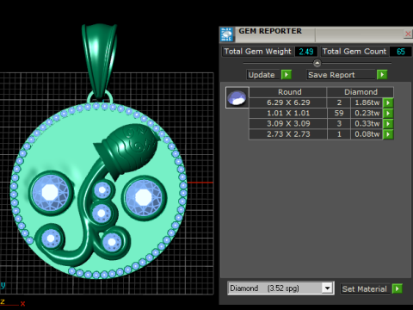The image size is (413, 310).
Task: Click green arrow next to Set Material
Action: (398, 288)
